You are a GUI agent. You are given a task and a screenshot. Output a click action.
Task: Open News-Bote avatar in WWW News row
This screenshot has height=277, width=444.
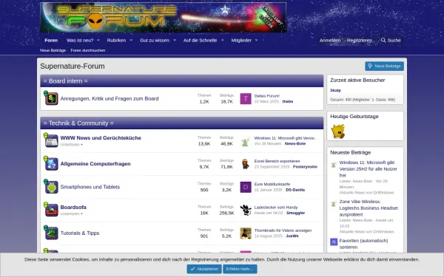tap(246, 141)
